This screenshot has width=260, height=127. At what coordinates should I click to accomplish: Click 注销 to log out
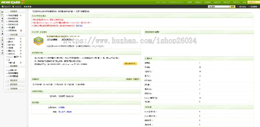(x=244, y=2)
